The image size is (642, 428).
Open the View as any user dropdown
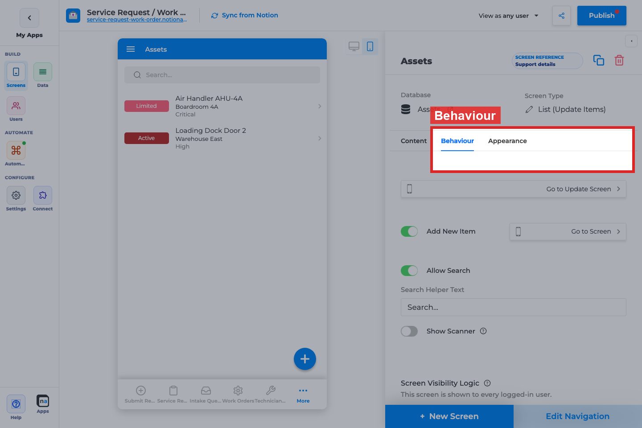(508, 16)
